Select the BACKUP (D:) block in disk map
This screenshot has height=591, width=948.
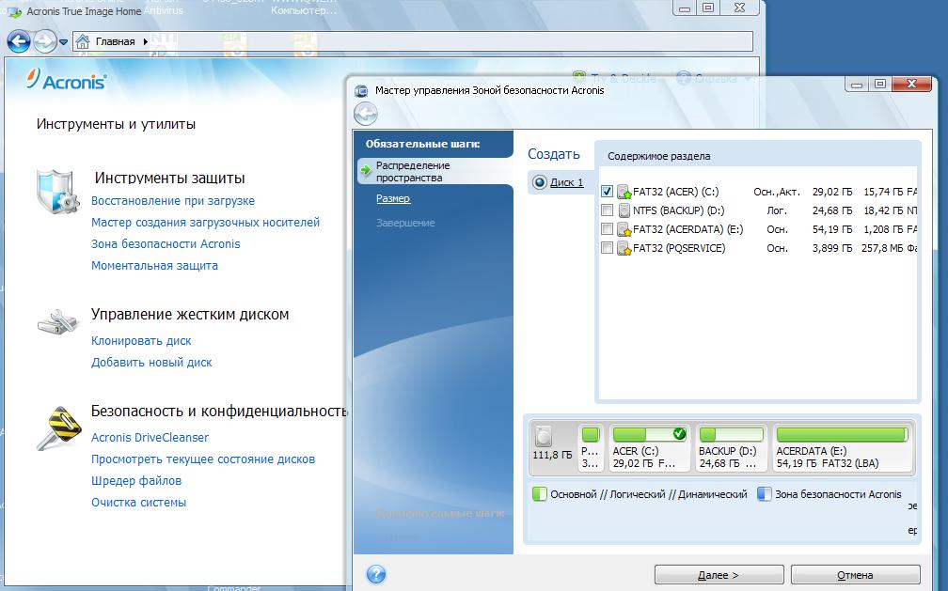point(731,448)
